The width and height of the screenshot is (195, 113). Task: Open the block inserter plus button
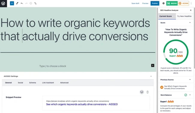point(12,3)
